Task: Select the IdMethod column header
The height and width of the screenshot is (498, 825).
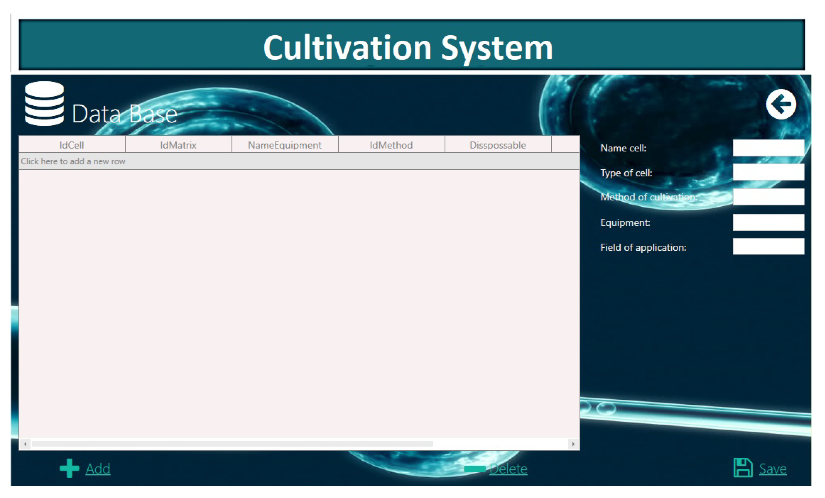Action: [x=391, y=145]
